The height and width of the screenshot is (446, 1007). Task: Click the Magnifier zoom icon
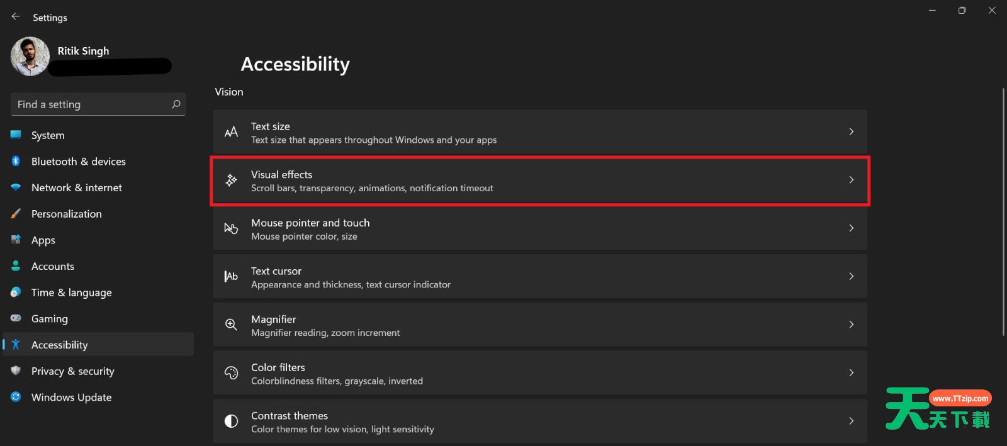(x=232, y=325)
